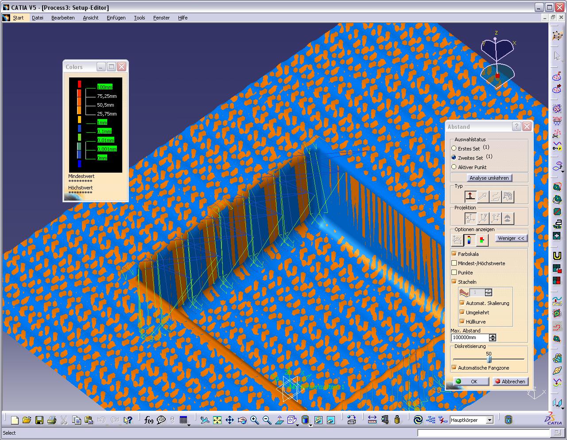The height and width of the screenshot is (440, 567).
Task: Open the Hauptkörper dropdown
Action: click(x=489, y=420)
